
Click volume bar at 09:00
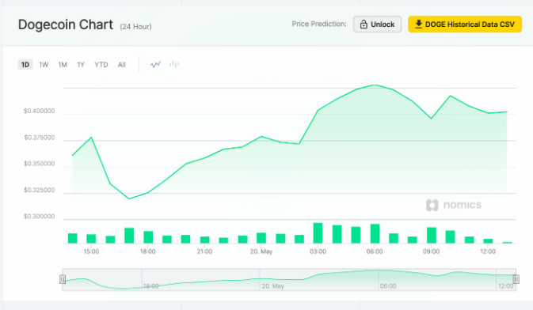pos(432,235)
